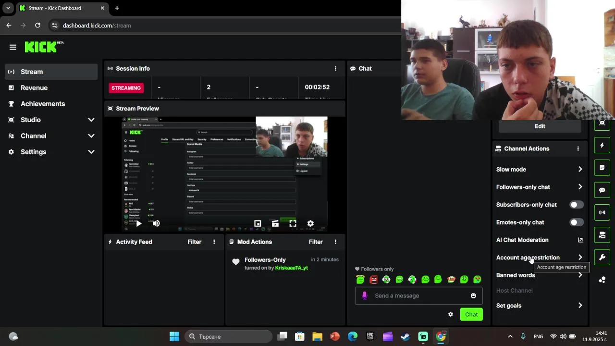Insert the angel halo green emote
The height and width of the screenshot is (346, 615).
(360, 279)
